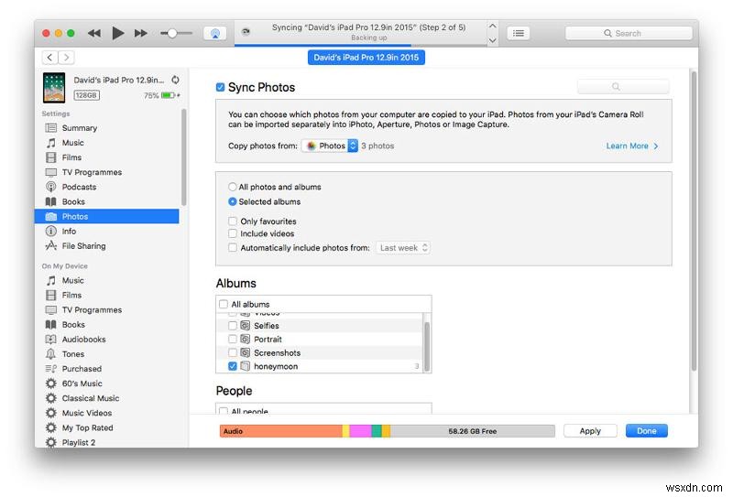
Task: Go forward with the right chevron
Action: 66,58
